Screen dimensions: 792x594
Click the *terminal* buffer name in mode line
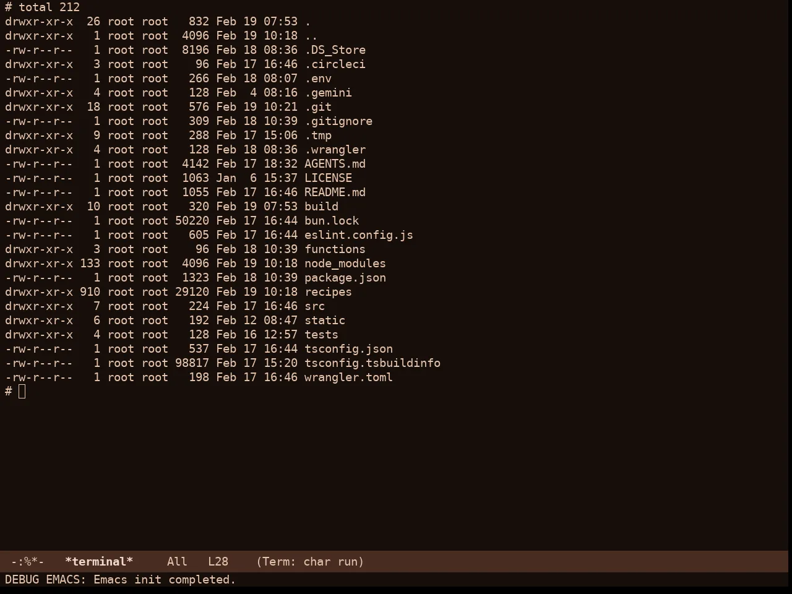[x=99, y=562]
